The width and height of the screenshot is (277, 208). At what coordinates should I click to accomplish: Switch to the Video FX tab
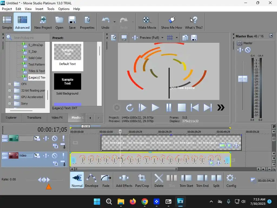57,118
